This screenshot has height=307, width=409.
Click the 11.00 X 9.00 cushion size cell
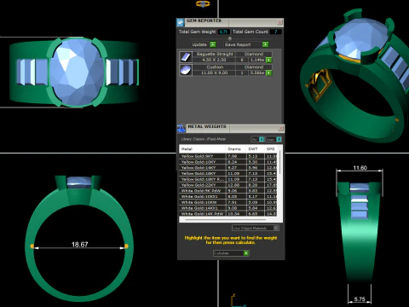214,73
